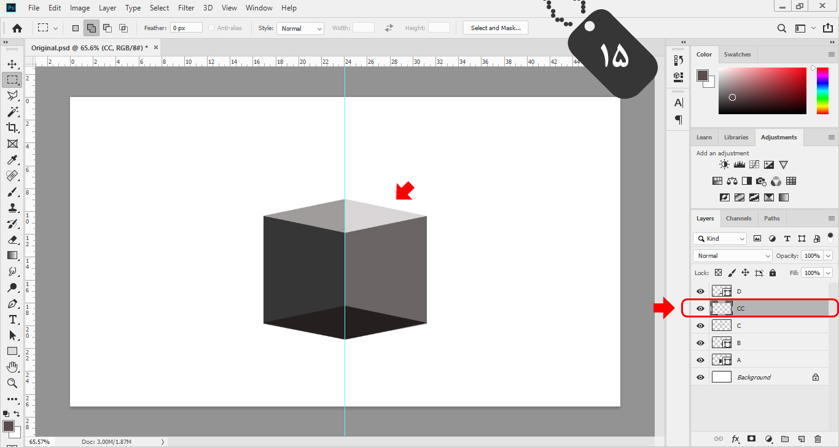Screen dimensions: 839x447
Task: Open the Select menu
Action: click(x=160, y=8)
